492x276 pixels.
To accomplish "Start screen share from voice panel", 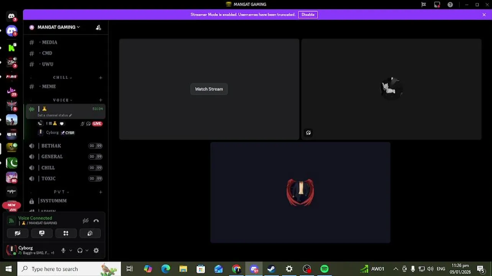I will pos(42,233).
